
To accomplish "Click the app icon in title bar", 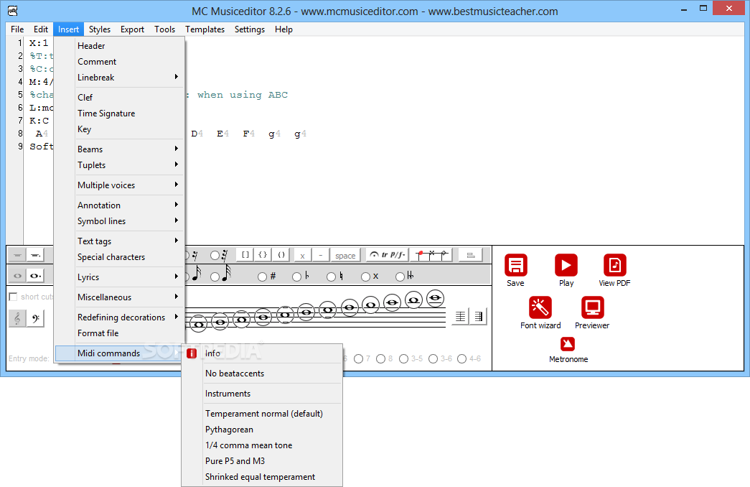I will (12, 11).
